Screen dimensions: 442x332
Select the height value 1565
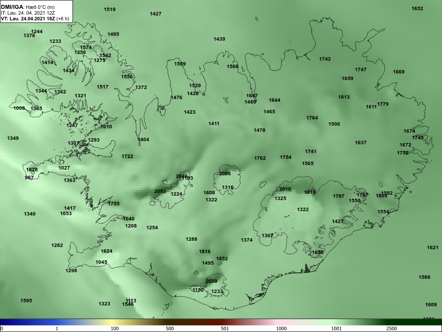click(308, 163)
